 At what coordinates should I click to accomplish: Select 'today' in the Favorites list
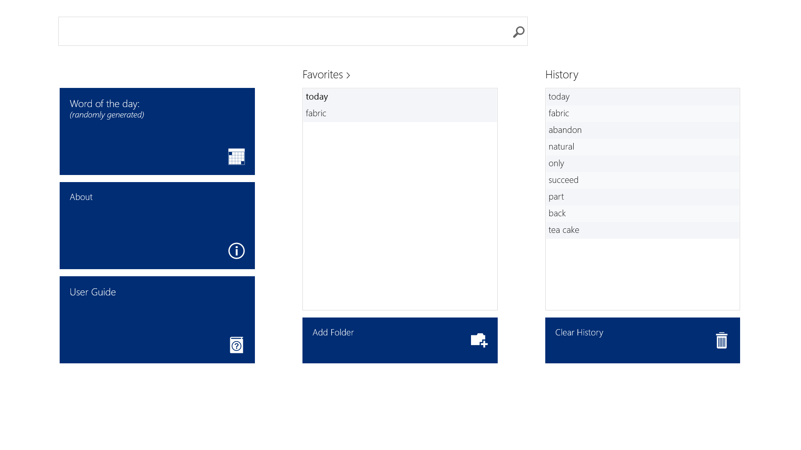[x=317, y=97]
